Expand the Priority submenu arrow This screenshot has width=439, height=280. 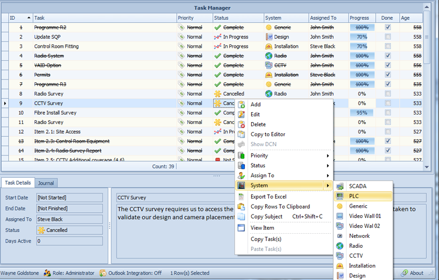point(328,156)
